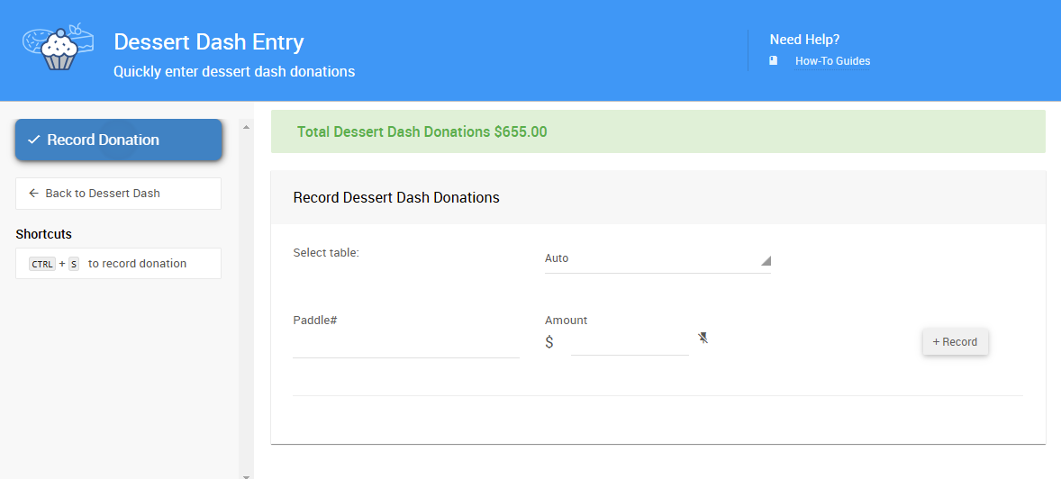Click the cupcake logo icon
This screenshot has width=1061, height=479.
pyautogui.click(x=58, y=49)
